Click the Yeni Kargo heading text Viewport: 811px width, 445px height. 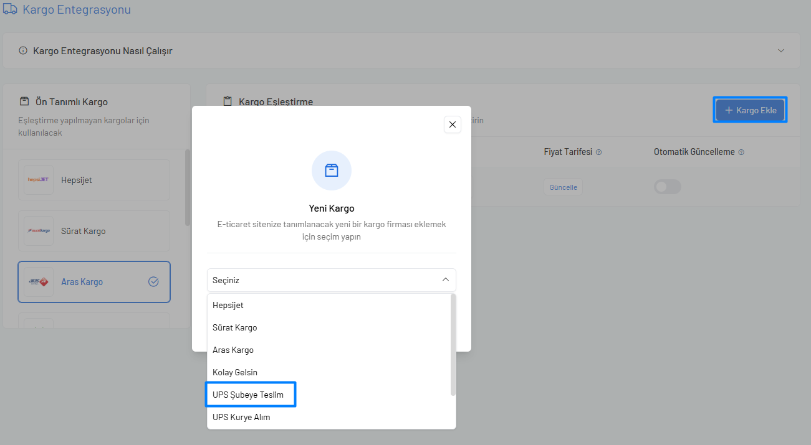332,208
